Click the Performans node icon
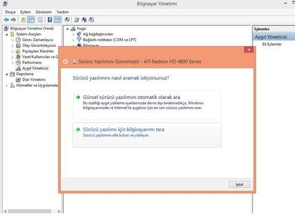 (18, 62)
